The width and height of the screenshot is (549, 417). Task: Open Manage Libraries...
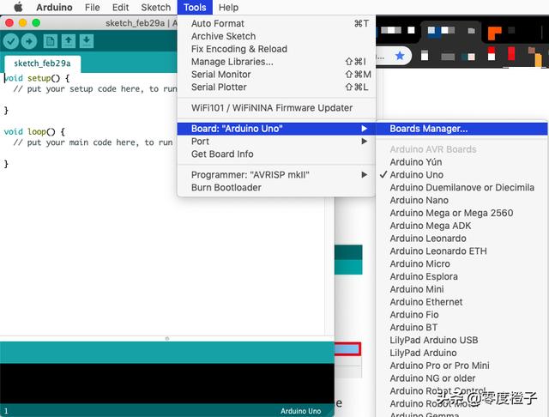(276, 62)
